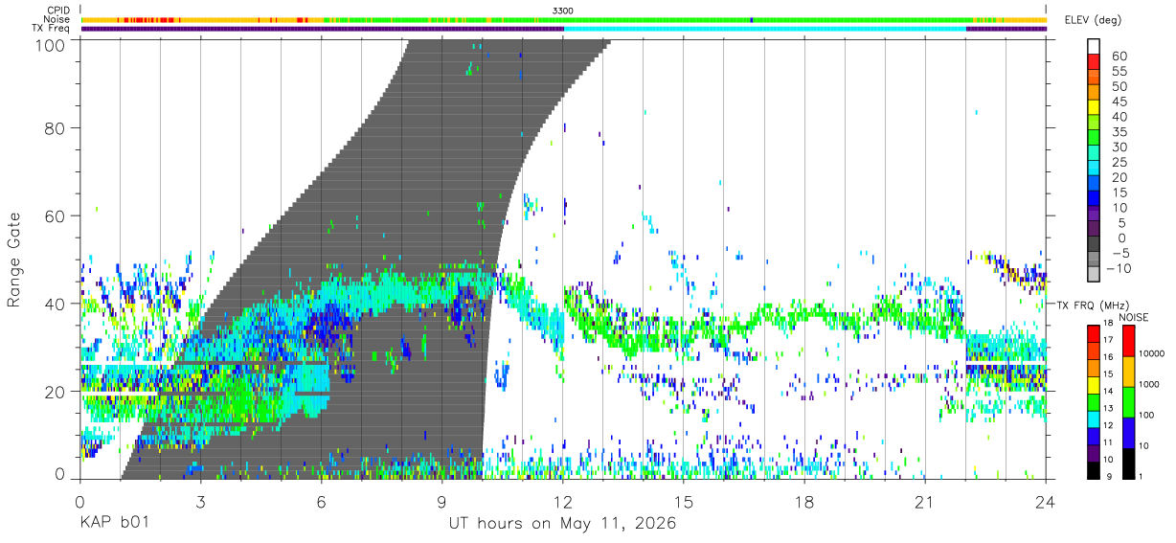Click the 35 value on ELEV scale
The width and height of the screenshot is (1176, 543).
1119,132
